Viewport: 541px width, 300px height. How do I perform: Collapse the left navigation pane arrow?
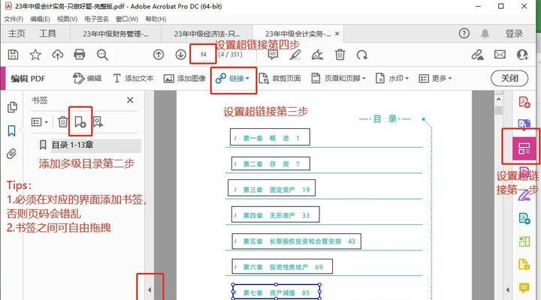pos(150,289)
